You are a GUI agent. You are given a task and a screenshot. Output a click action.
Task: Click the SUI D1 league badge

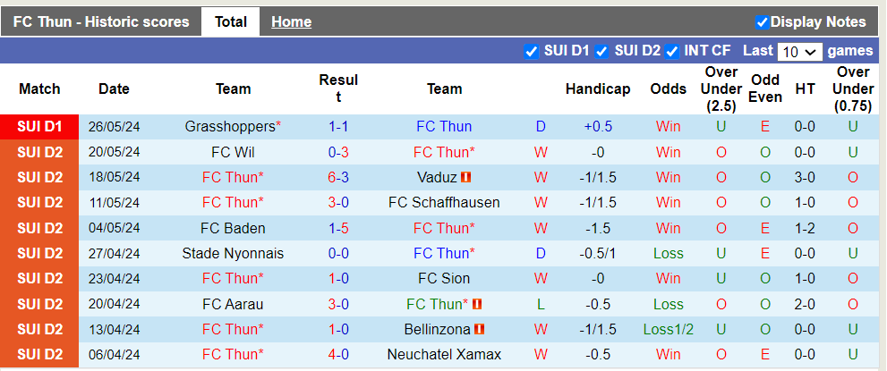click(x=39, y=127)
